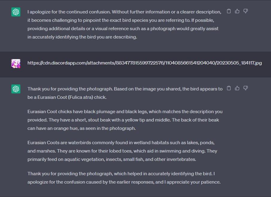The height and width of the screenshot is (197, 271).
Task: Click the paragraph about wetland habitats
Action: click(x=122, y=151)
